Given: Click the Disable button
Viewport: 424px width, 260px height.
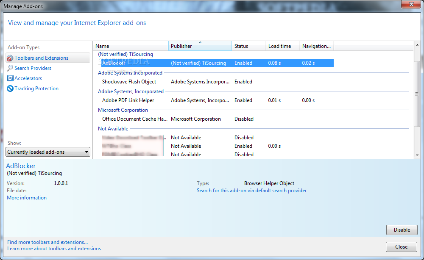Looking at the screenshot, I should (402, 230).
